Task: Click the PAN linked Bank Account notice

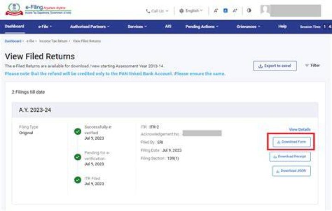Action: 115,74
